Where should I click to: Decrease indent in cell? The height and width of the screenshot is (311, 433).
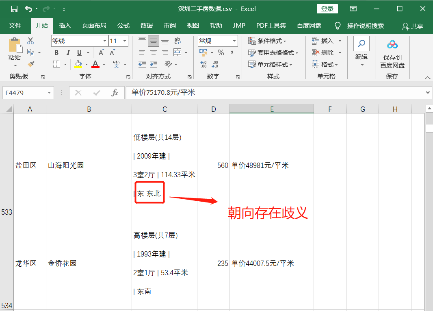[142, 64]
